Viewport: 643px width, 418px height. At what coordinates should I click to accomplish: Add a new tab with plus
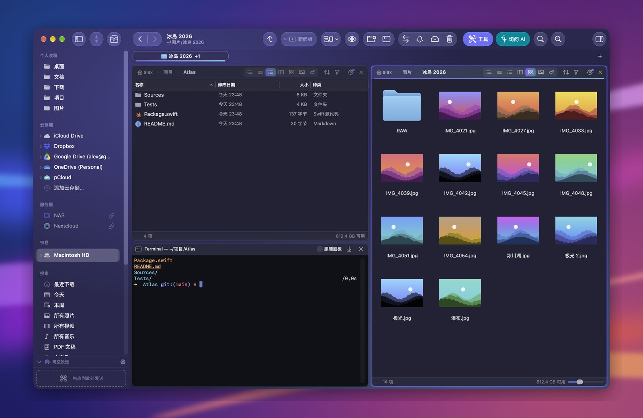(600, 56)
